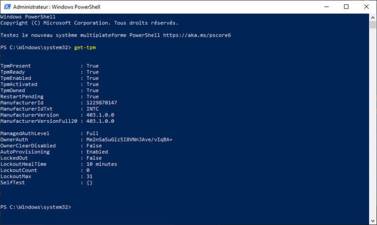Click the AutoProvisioning Enabled value
The width and height of the screenshot is (377, 225).
coord(97,152)
